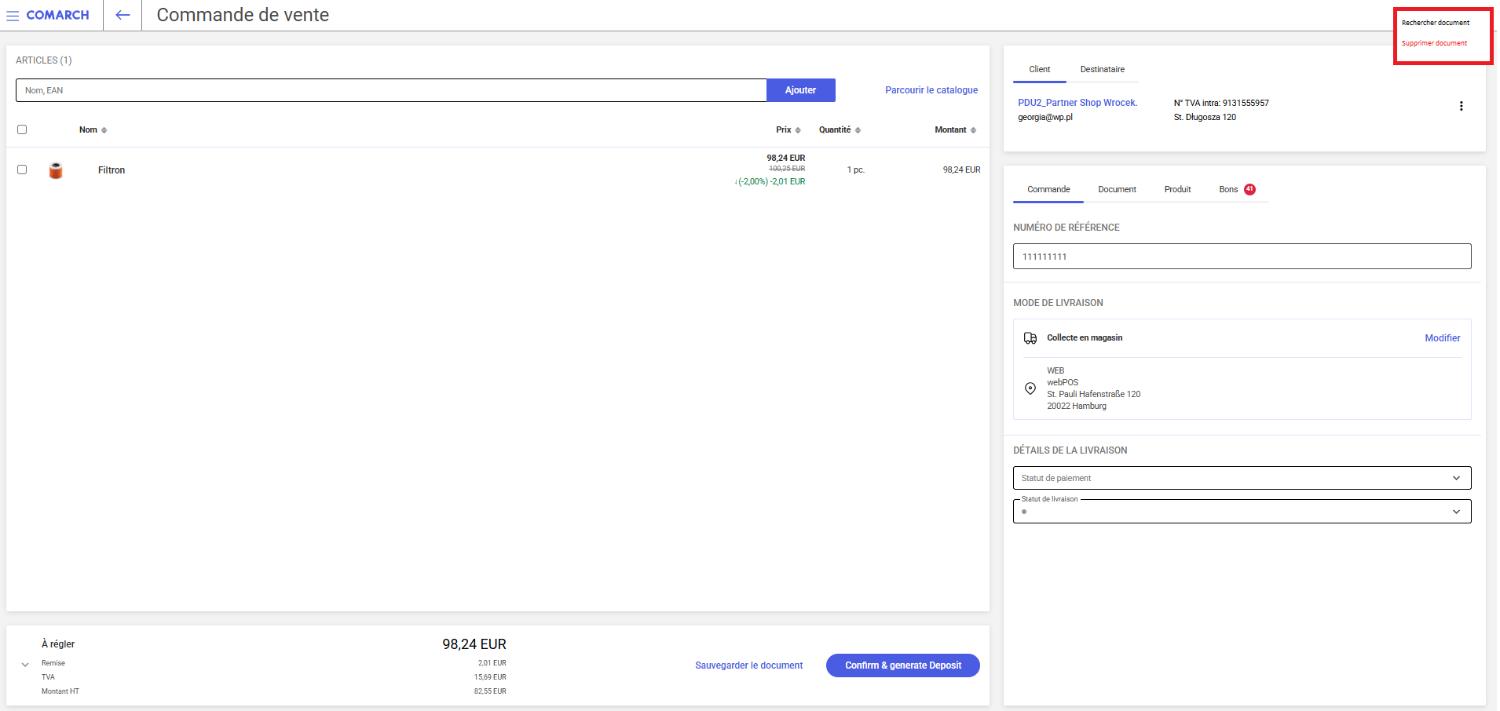Click the Filtron product thumbnail
1500x711 pixels.
[x=56, y=170]
